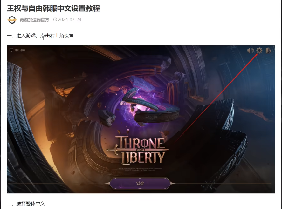Viewport: 282px width, 209px height.
Task: Open the 奇游加速器官方 author name link
Action: (x=34, y=20)
